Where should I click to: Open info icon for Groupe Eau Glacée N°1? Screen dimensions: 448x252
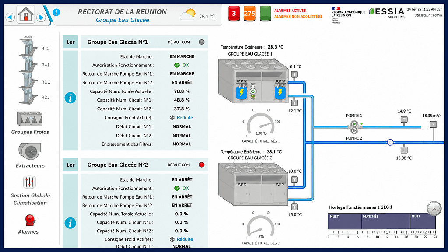tap(70, 98)
